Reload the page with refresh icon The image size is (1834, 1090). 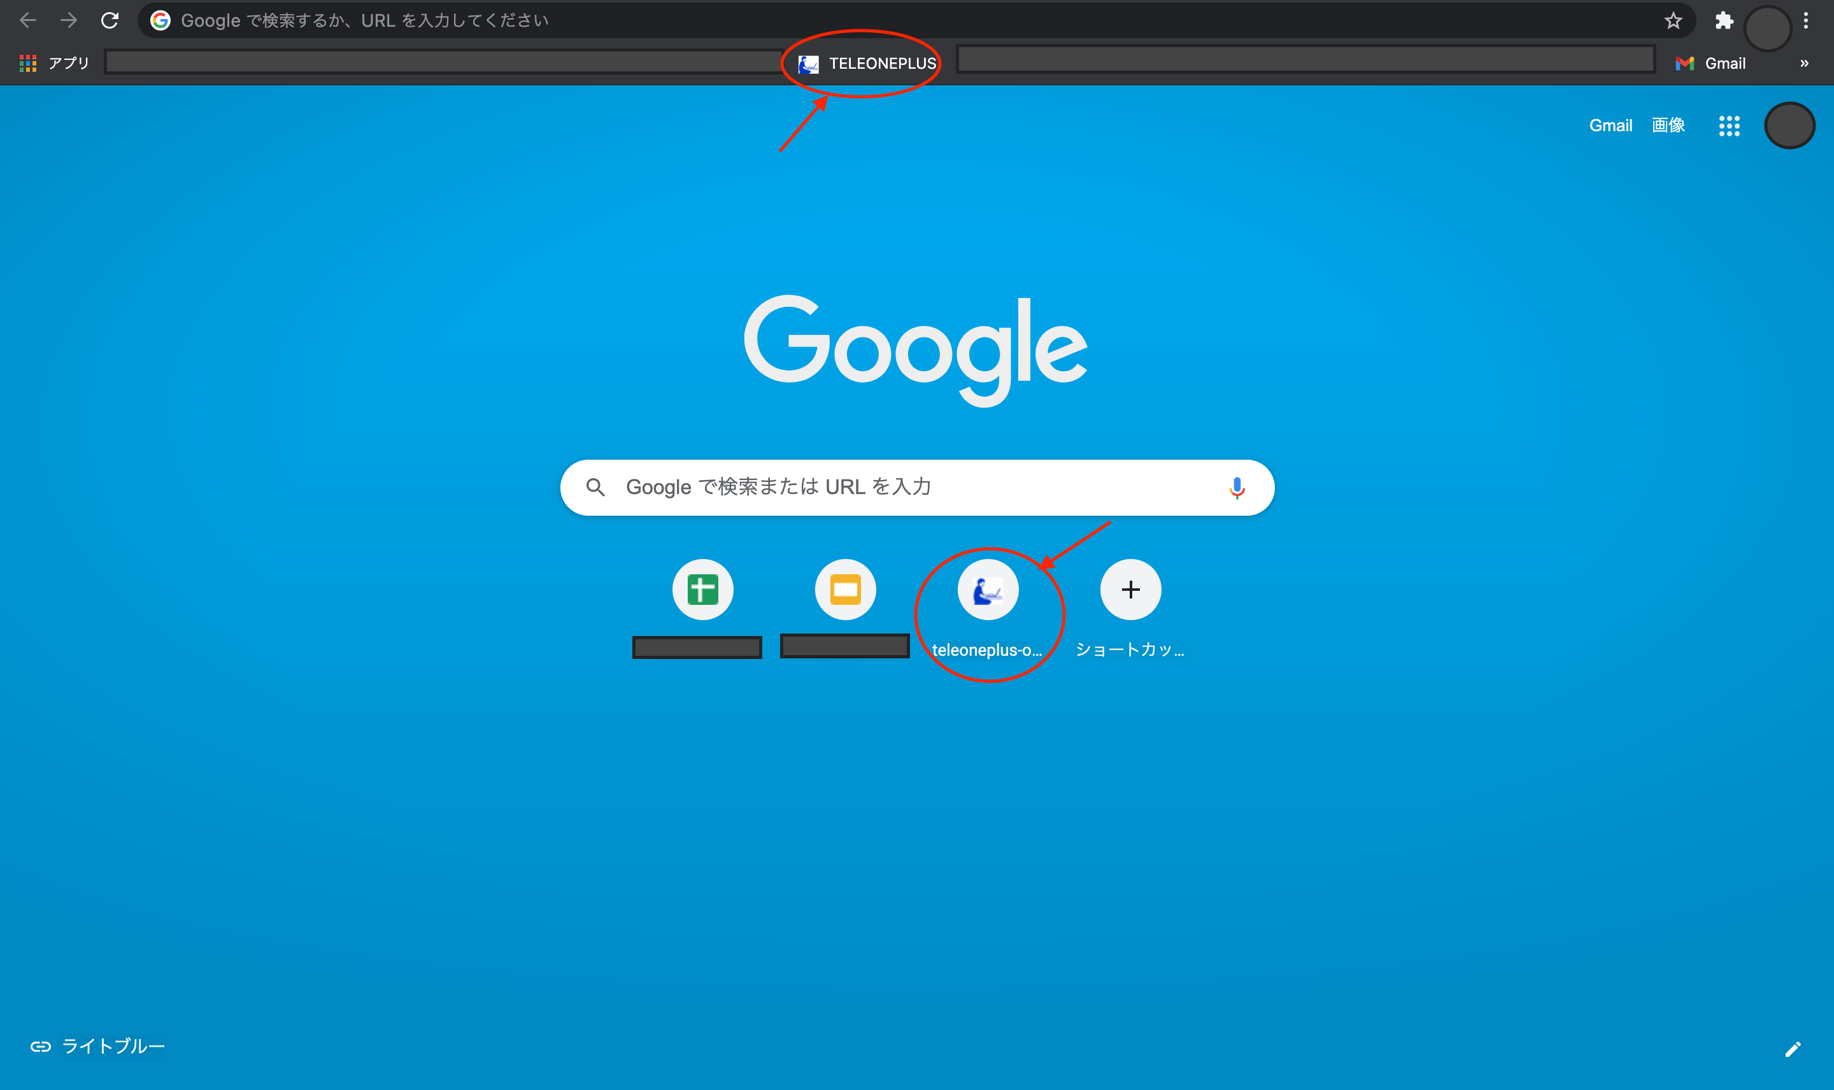click(x=110, y=20)
